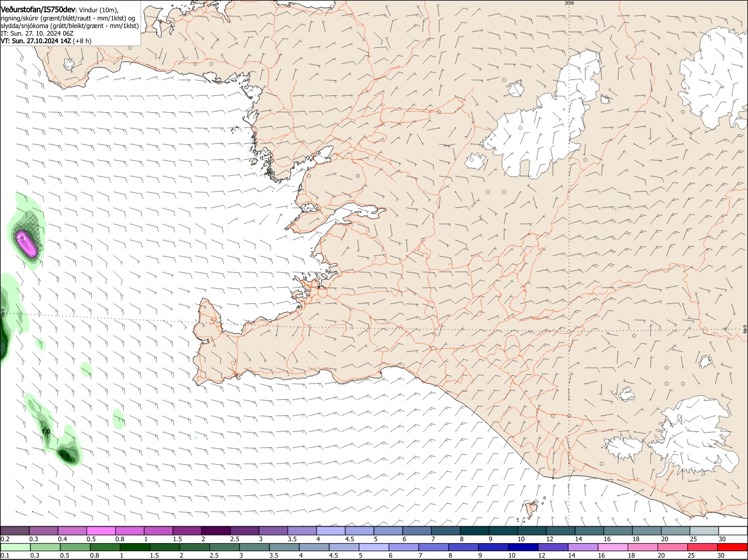
Task: Pick the bottom legend swatch between 25 and 30
Action: tap(704, 547)
